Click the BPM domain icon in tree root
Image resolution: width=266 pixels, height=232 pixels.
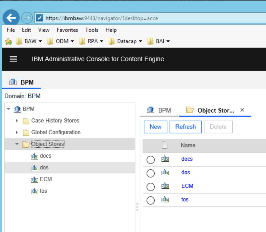click(17, 109)
